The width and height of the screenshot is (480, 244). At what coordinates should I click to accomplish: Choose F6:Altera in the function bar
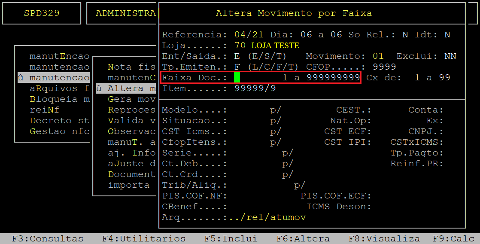tap(303, 239)
